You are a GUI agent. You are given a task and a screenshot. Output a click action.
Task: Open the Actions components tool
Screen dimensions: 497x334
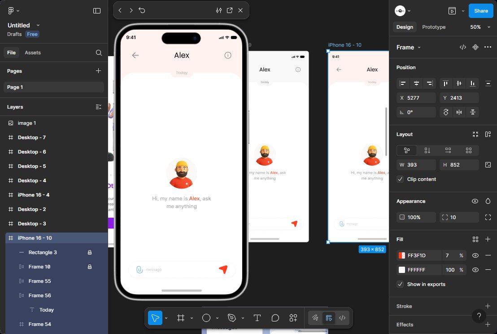coord(293,318)
